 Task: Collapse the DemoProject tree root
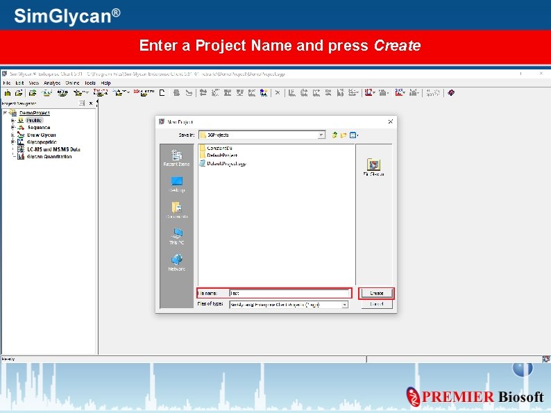tap(5, 113)
